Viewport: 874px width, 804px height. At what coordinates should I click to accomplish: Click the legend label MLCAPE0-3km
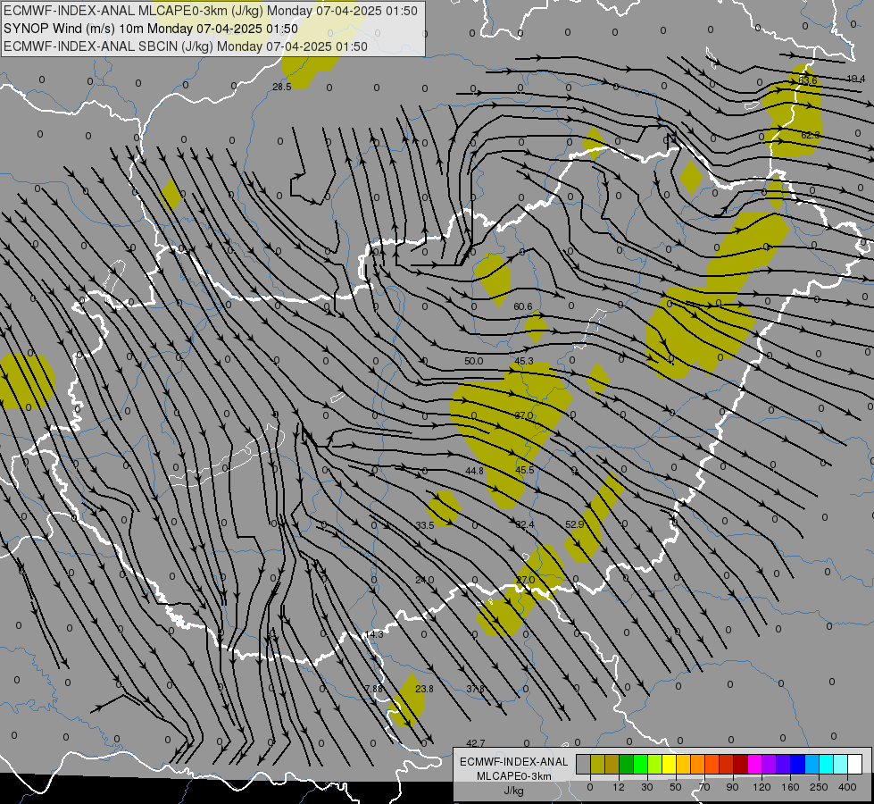[x=514, y=776]
